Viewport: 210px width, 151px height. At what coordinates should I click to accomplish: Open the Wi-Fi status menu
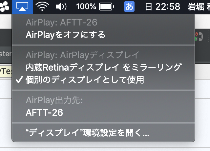coord(42,7)
